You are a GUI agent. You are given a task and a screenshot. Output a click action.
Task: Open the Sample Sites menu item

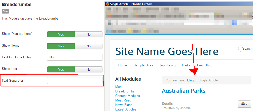coord(143,65)
